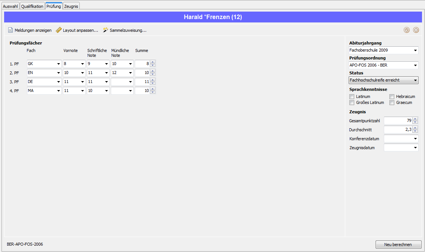The image size is (425, 252).
Task: Check the Hebraicum option
Action: [392, 96]
